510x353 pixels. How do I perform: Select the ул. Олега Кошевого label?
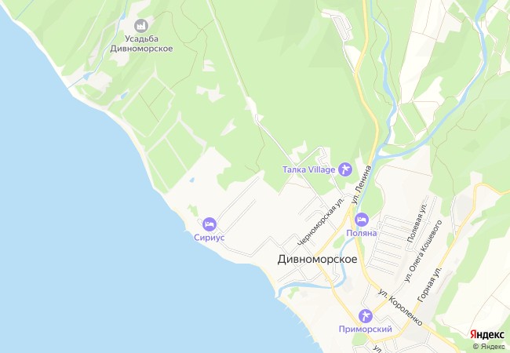point(423,251)
